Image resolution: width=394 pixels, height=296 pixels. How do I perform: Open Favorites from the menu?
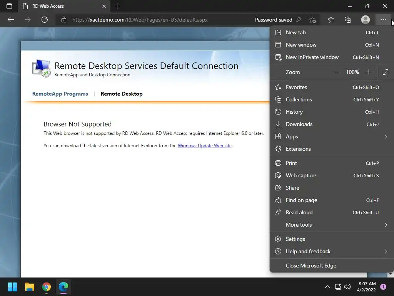[x=331, y=87]
